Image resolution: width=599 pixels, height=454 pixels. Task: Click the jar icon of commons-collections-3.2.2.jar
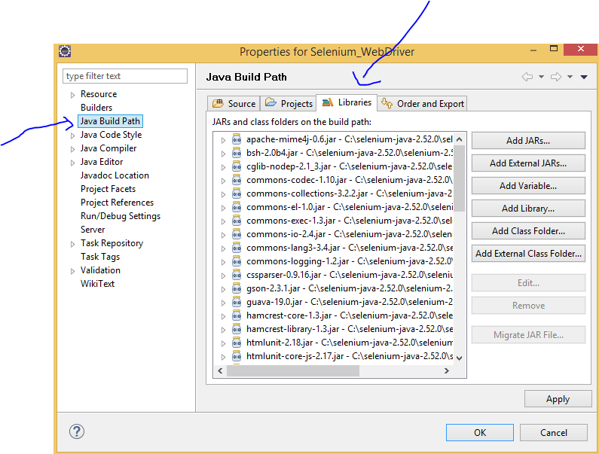(x=237, y=193)
